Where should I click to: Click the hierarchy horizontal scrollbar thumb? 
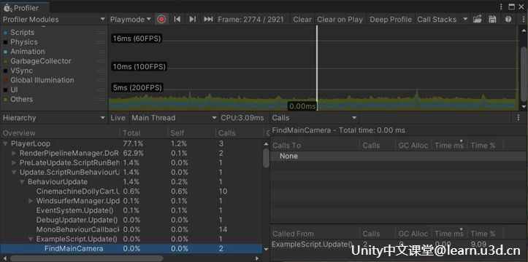(87, 258)
